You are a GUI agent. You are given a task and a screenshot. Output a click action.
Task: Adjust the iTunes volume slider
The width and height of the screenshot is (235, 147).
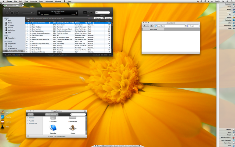coord(29,13)
